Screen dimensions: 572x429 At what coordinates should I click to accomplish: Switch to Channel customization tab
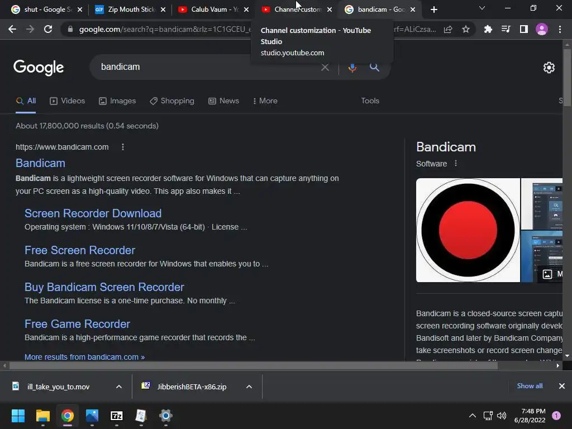[x=292, y=9]
